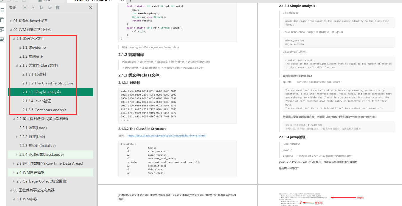Expand the 01 优秀的Java开发者 bookmark

pyautogui.click(x=11, y=21)
